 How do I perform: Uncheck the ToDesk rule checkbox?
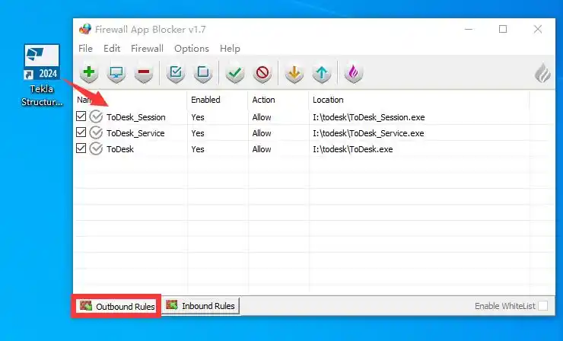[x=81, y=148]
